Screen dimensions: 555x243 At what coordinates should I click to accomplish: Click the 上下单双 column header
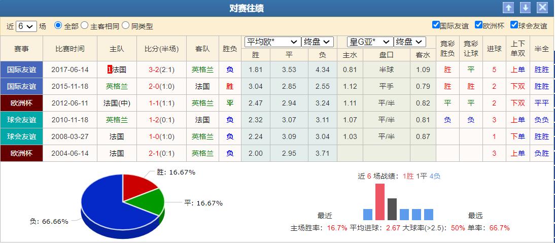coord(517,49)
